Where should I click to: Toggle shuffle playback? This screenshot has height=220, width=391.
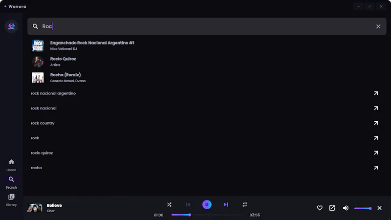click(169, 204)
